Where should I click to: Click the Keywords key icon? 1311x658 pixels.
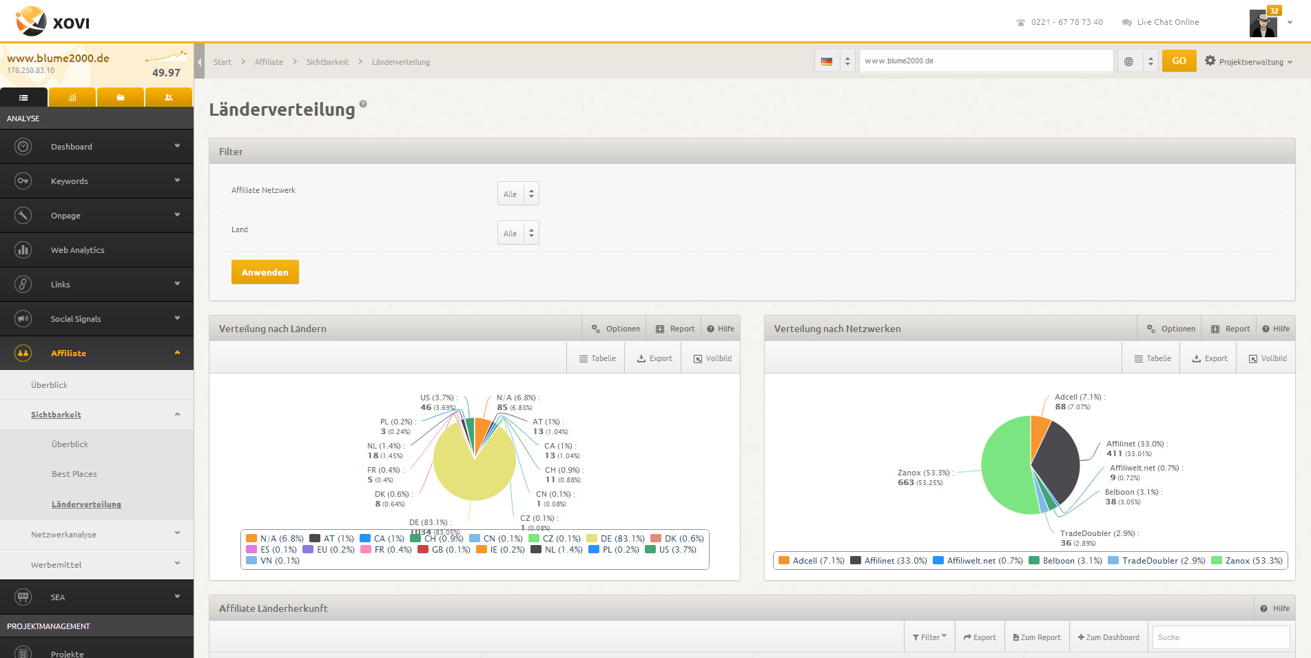pyautogui.click(x=23, y=181)
